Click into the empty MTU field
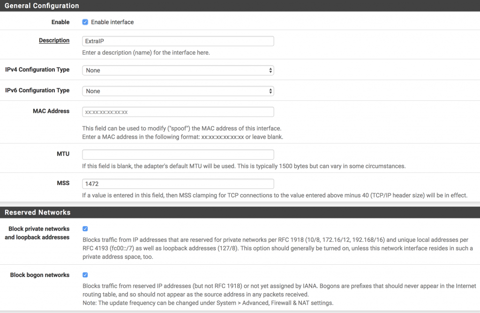 [178, 155]
